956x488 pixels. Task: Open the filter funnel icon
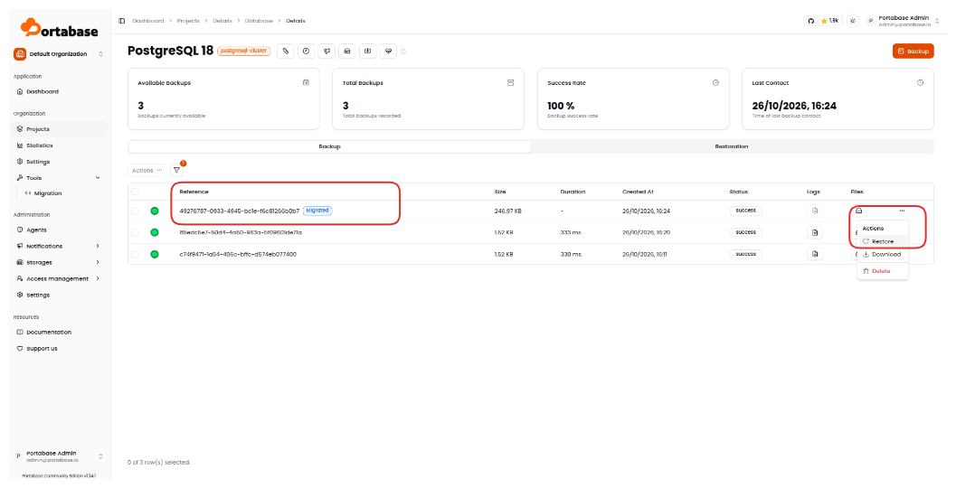pyautogui.click(x=176, y=171)
